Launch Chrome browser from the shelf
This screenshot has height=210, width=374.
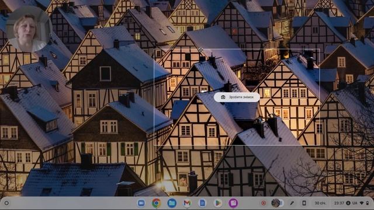pos(156,203)
